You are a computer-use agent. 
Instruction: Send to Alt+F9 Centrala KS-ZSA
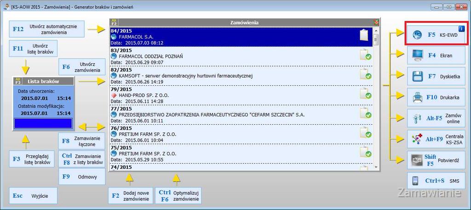tap(436, 139)
